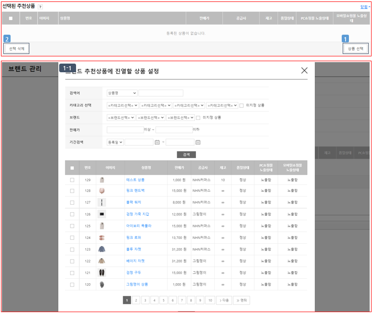Click the 그림쟁이 상품 thumbnail

pos(102,285)
